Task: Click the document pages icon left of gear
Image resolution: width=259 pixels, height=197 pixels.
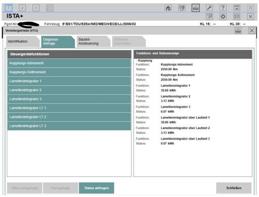Action: coord(209,17)
